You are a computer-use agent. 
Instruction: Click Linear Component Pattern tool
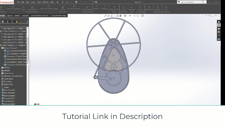click(x=49, y=8)
